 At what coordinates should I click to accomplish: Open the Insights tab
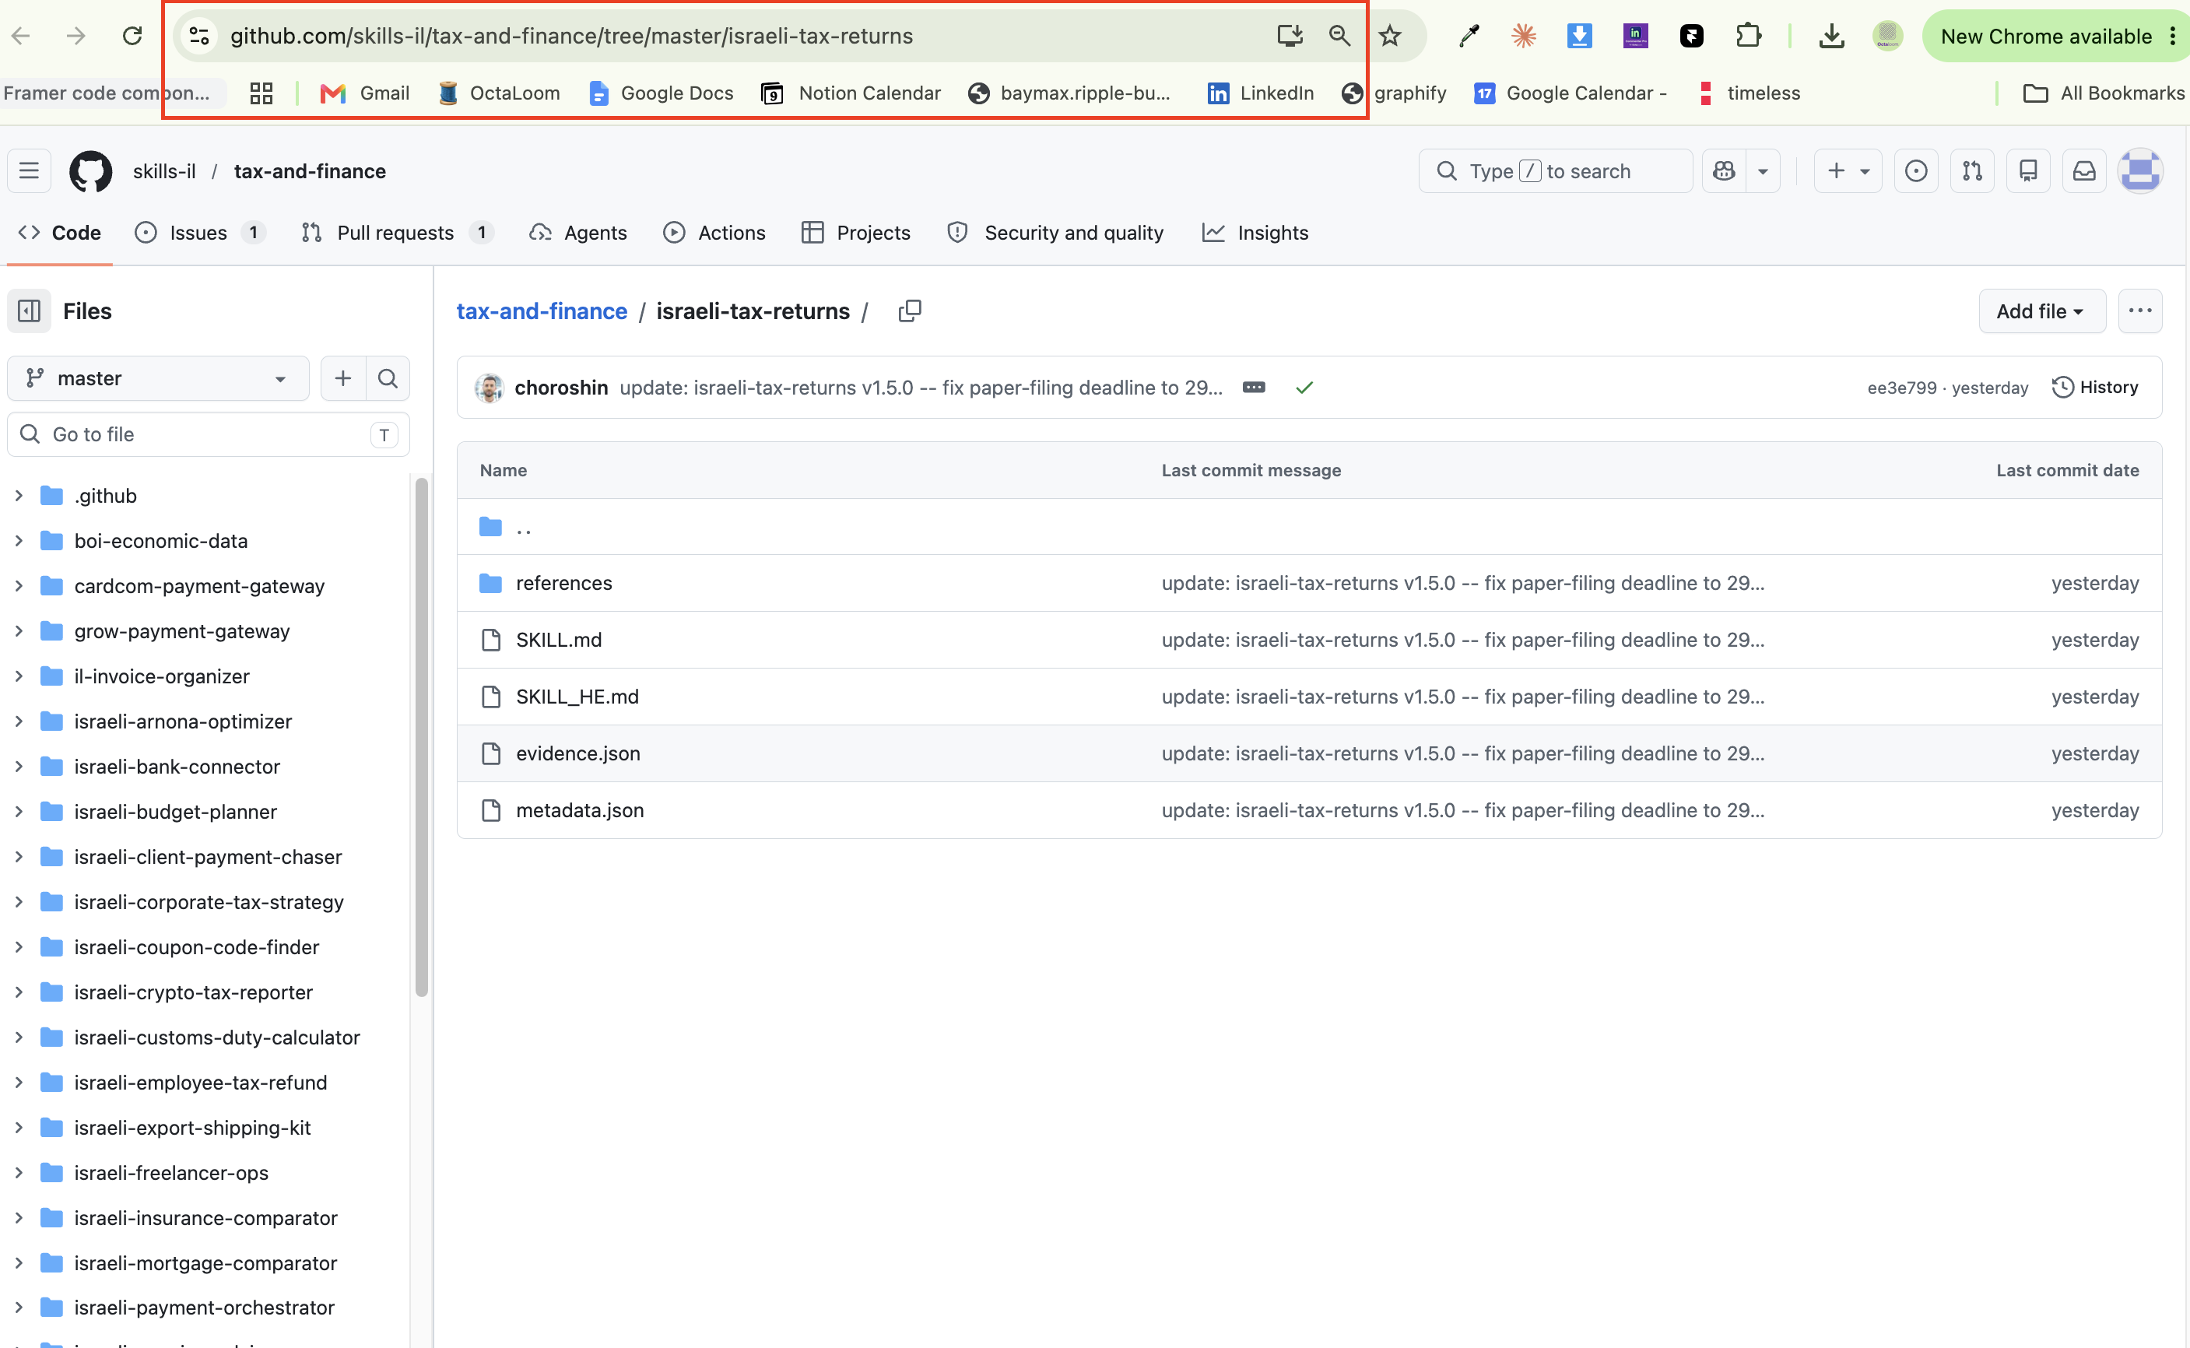[1256, 233]
